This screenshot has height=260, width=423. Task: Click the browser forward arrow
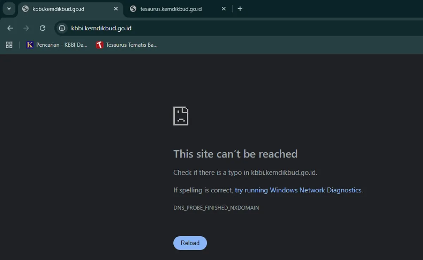26,28
